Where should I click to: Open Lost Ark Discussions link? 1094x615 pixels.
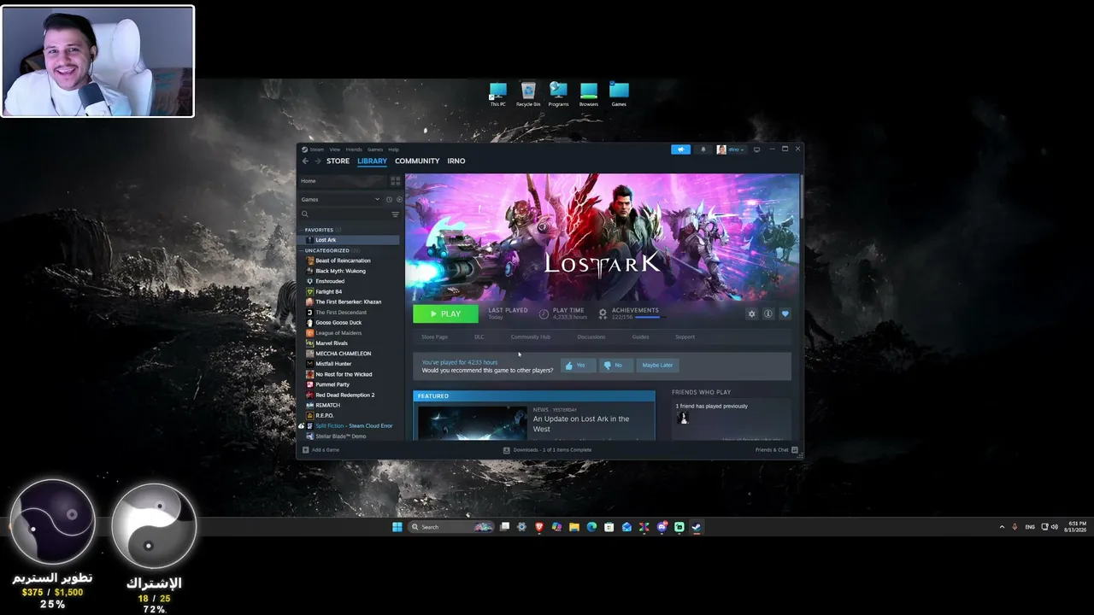591,337
